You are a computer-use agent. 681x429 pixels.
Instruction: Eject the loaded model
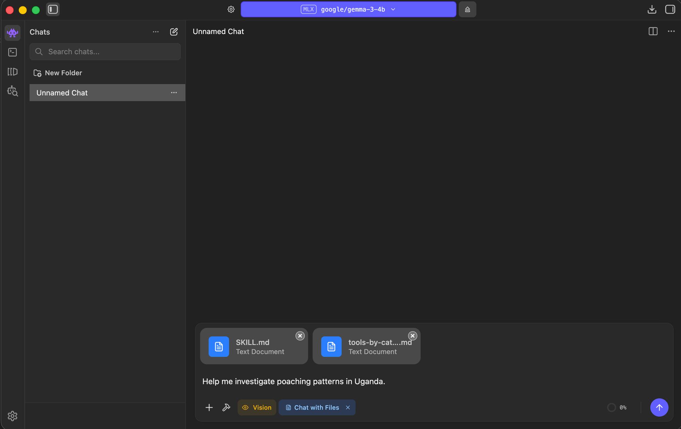(x=467, y=10)
